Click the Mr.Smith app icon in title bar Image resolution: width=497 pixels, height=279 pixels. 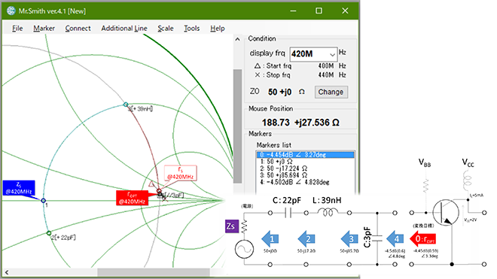[11, 11]
